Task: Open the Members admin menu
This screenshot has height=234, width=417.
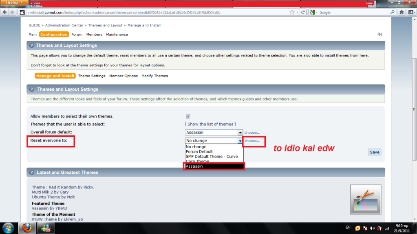Action: pyautogui.click(x=94, y=35)
